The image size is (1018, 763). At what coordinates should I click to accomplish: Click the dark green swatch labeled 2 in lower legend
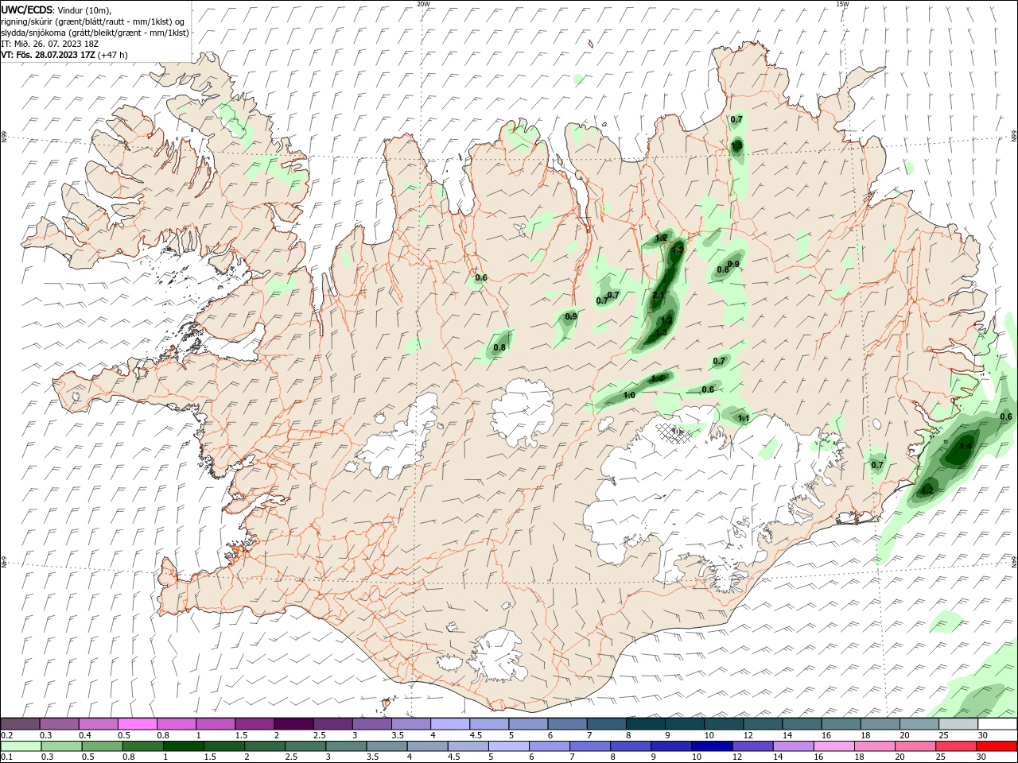[x=264, y=746]
